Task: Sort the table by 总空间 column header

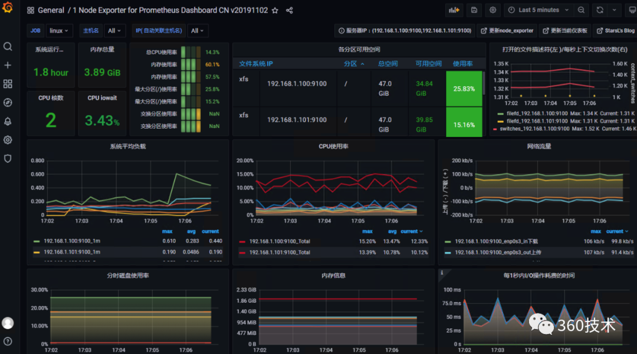Action: (388, 64)
